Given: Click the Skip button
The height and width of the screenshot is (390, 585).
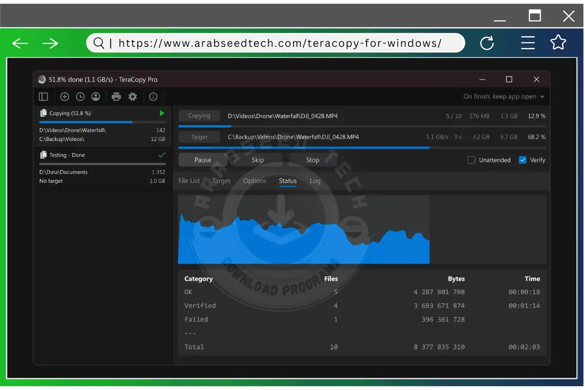Looking at the screenshot, I should 257,160.
